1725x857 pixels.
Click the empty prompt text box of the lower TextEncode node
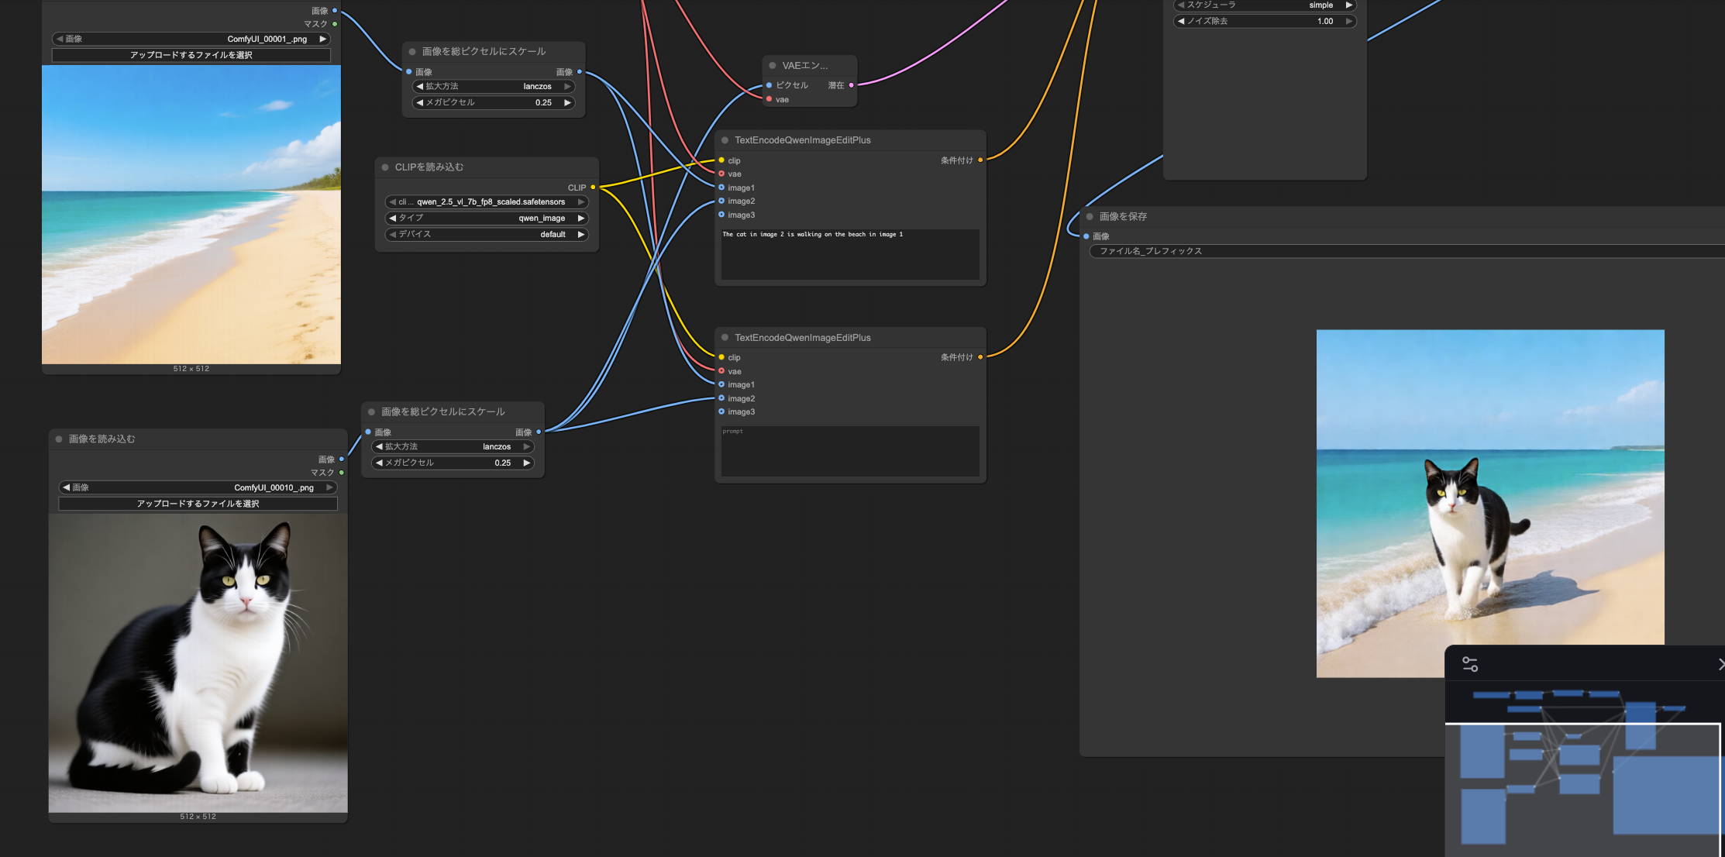849,452
